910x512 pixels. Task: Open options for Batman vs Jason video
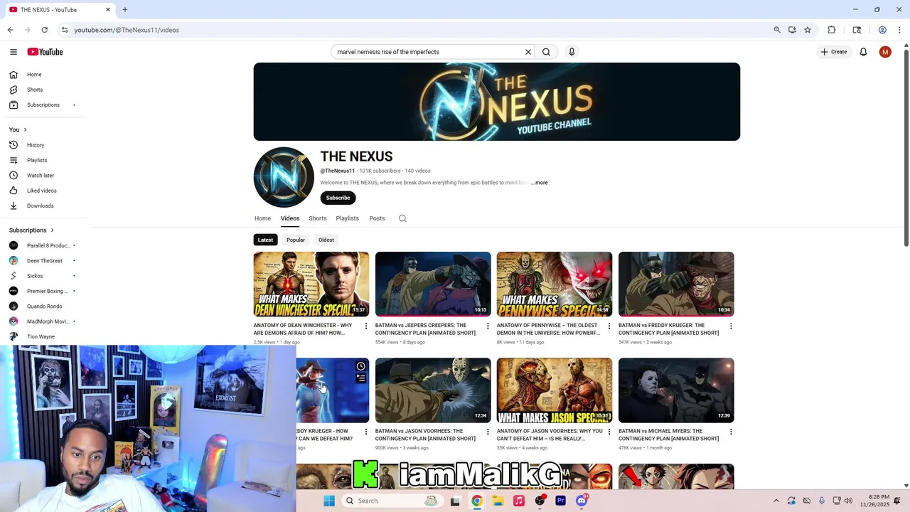click(488, 432)
